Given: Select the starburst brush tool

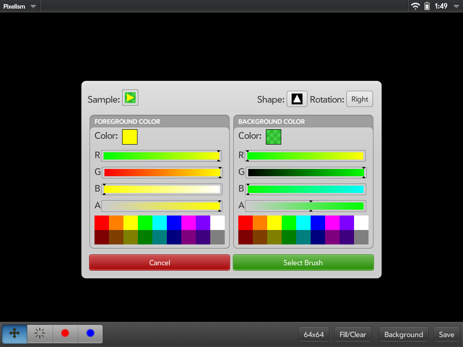Looking at the screenshot, I should 40,333.
